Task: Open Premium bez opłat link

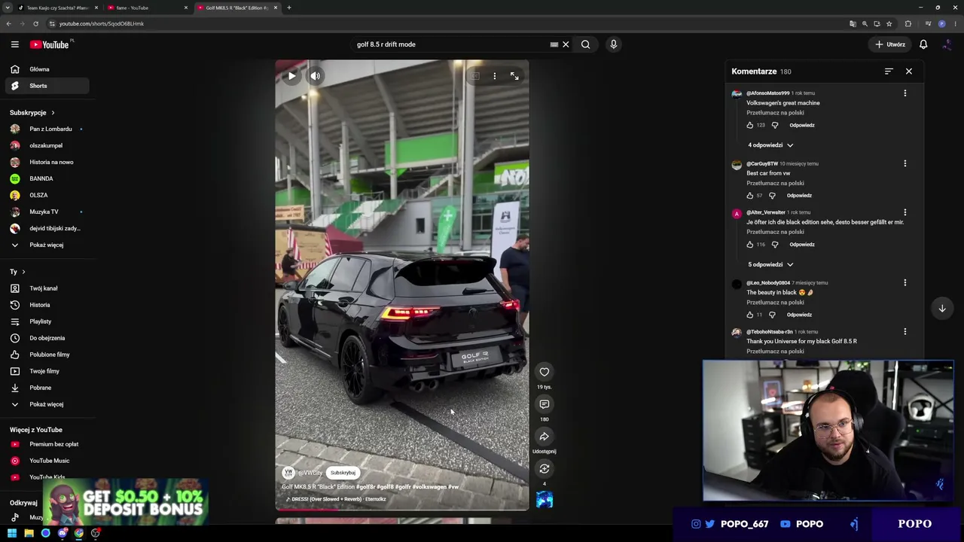Action: (x=48, y=444)
